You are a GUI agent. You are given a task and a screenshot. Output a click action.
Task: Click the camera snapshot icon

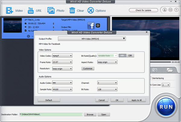click(x=154, y=70)
